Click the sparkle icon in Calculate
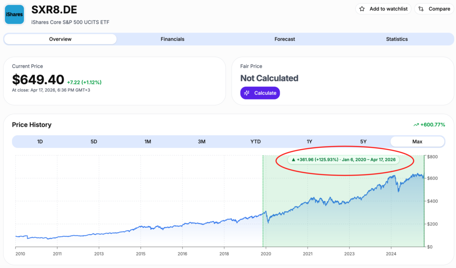The width and height of the screenshot is (456, 268). [247, 93]
